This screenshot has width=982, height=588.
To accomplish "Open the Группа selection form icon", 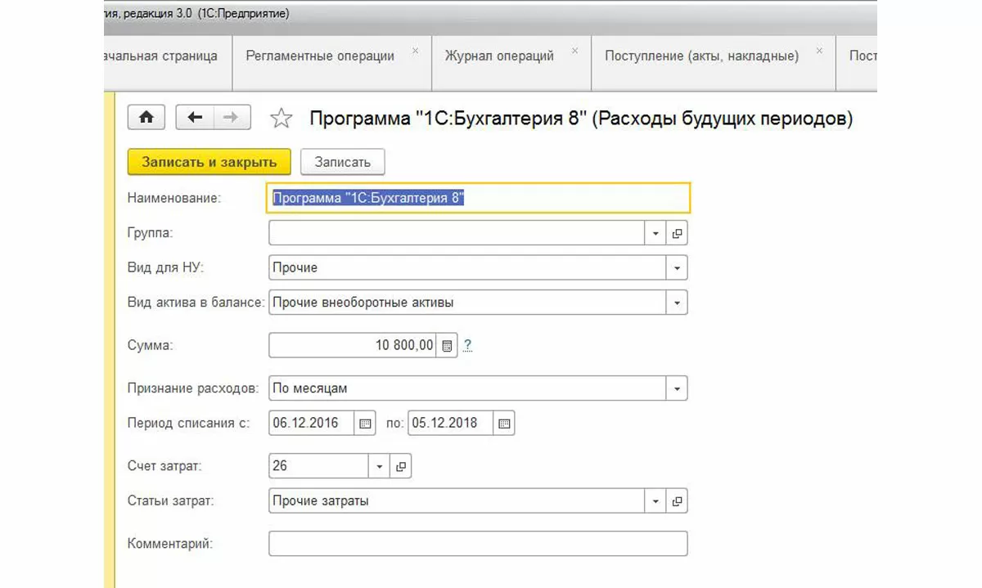I will [677, 233].
